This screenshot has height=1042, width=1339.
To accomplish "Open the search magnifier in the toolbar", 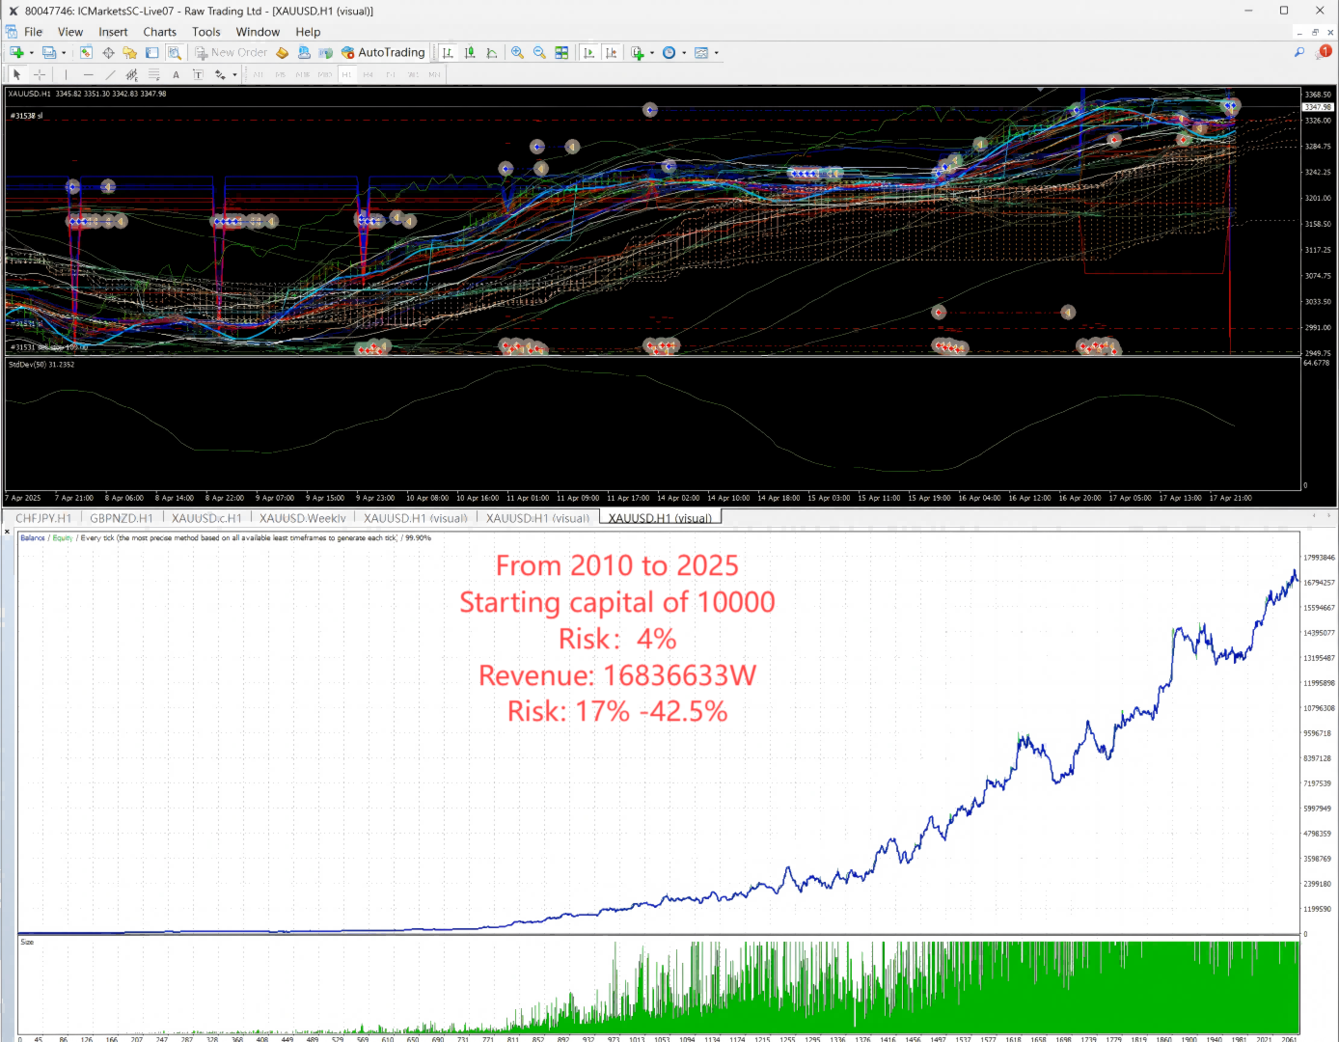I will coord(1298,53).
